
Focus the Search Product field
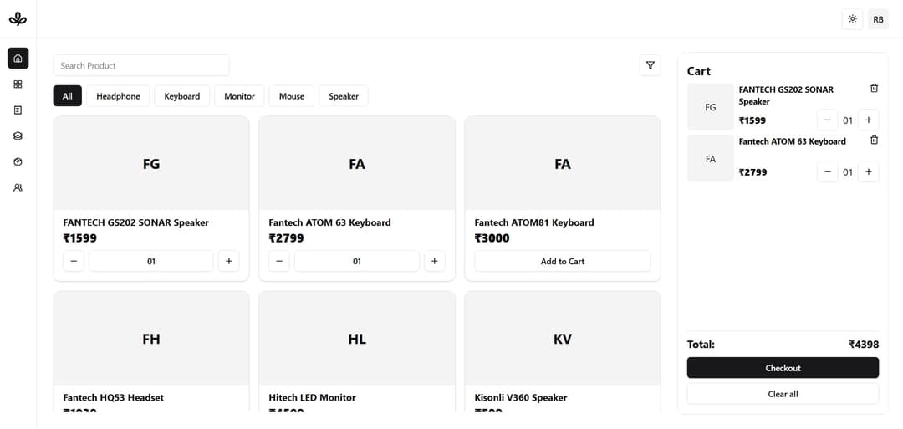coord(140,65)
